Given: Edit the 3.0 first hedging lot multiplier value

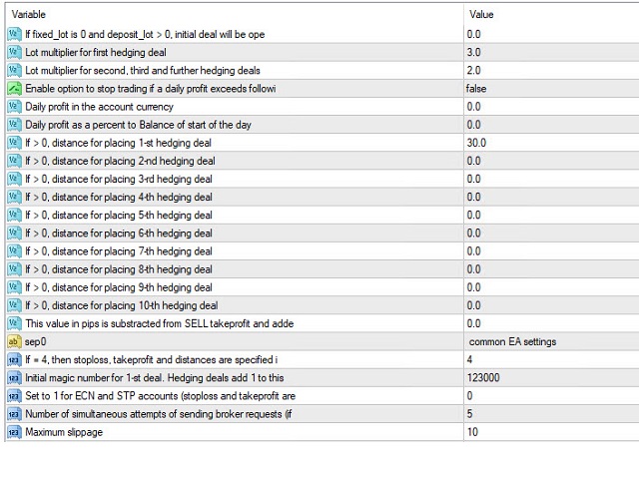Looking at the screenshot, I should click(473, 52).
